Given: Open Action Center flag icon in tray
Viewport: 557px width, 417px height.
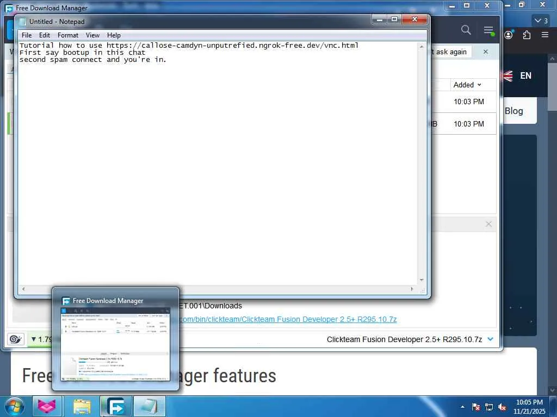Looking at the screenshot, I should click(476, 407).
